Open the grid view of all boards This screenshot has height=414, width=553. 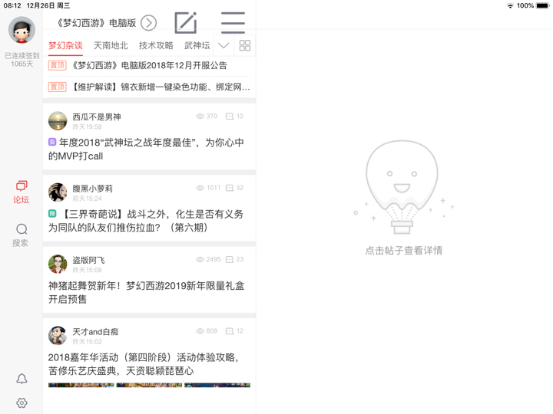[x=245, y=45]
